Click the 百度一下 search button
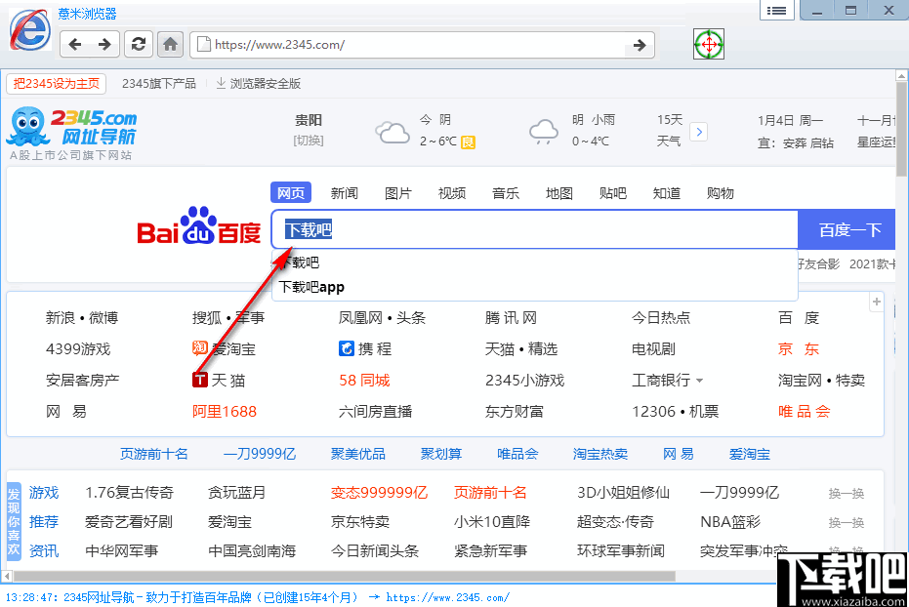Image resolution: width=909 pixels, height=607 pixels. pos(847,229)
